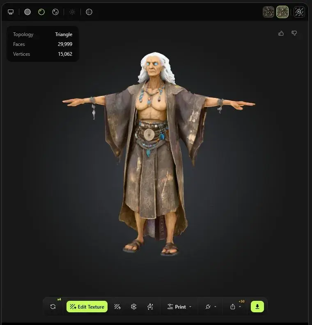
Task: Click the green download button
Action: coord(257,307)
